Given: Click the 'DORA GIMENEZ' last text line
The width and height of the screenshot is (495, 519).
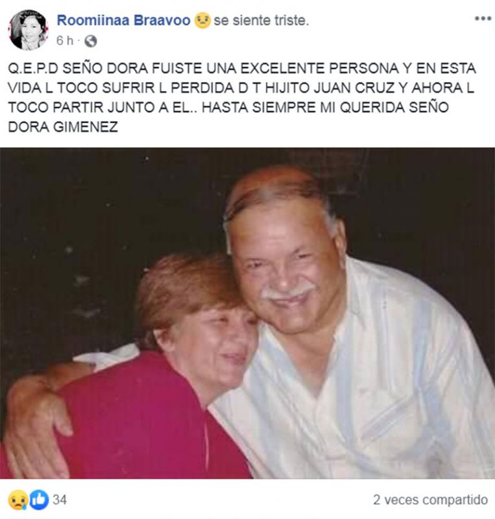Looking at the screenshot, I should pos(63,127).
